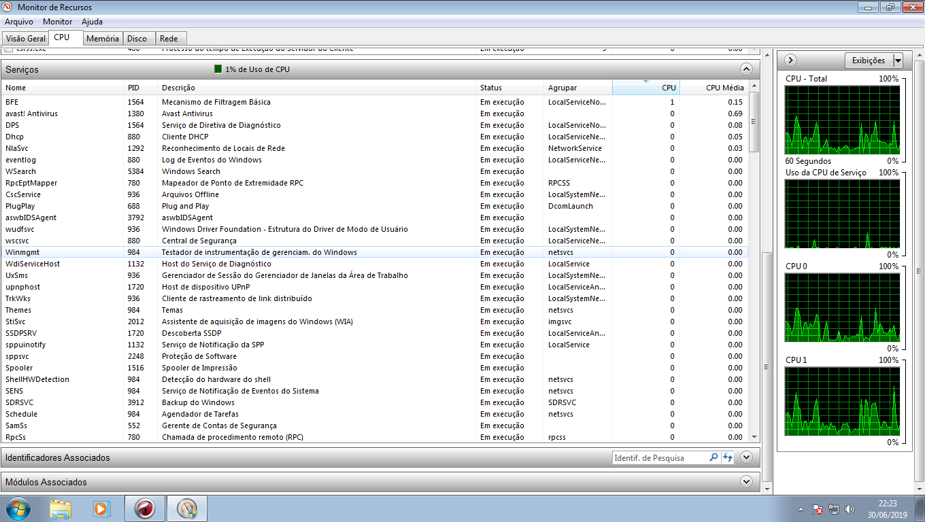Viewport: 925px width, 522px height.
Task: Click the network tray icon
Action: 835,508
